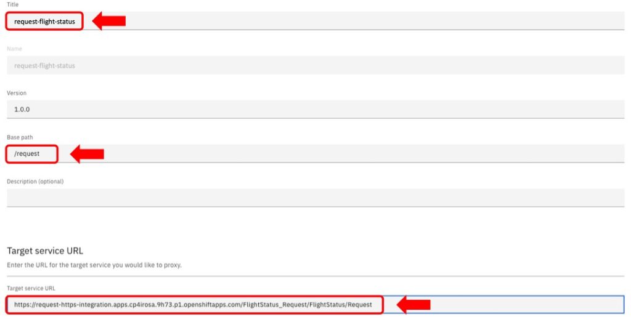
Task: Click the Description (optional) field
Action: pyautogui.click(x=315, y=198)
